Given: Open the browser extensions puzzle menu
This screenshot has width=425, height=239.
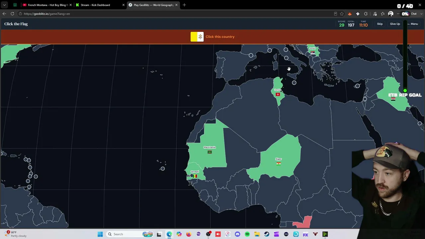Looking at the screenshot, I should [x=366, y=14].
